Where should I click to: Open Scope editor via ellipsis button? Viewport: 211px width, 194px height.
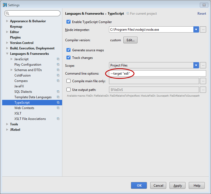[x=203, y=65]
